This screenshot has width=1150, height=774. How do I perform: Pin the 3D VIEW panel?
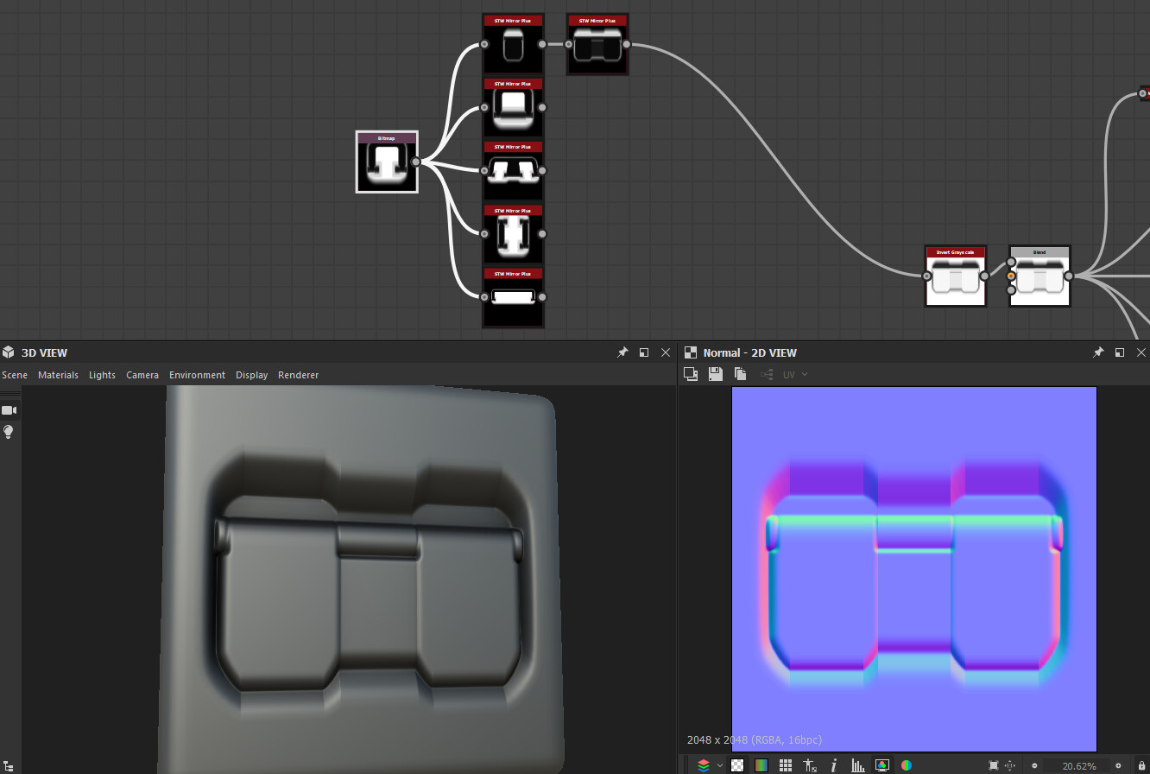coord(622,352)
